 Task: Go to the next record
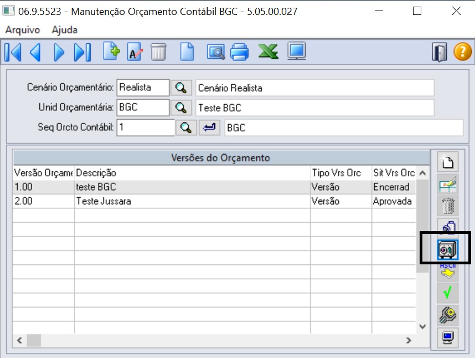[59, 52]
